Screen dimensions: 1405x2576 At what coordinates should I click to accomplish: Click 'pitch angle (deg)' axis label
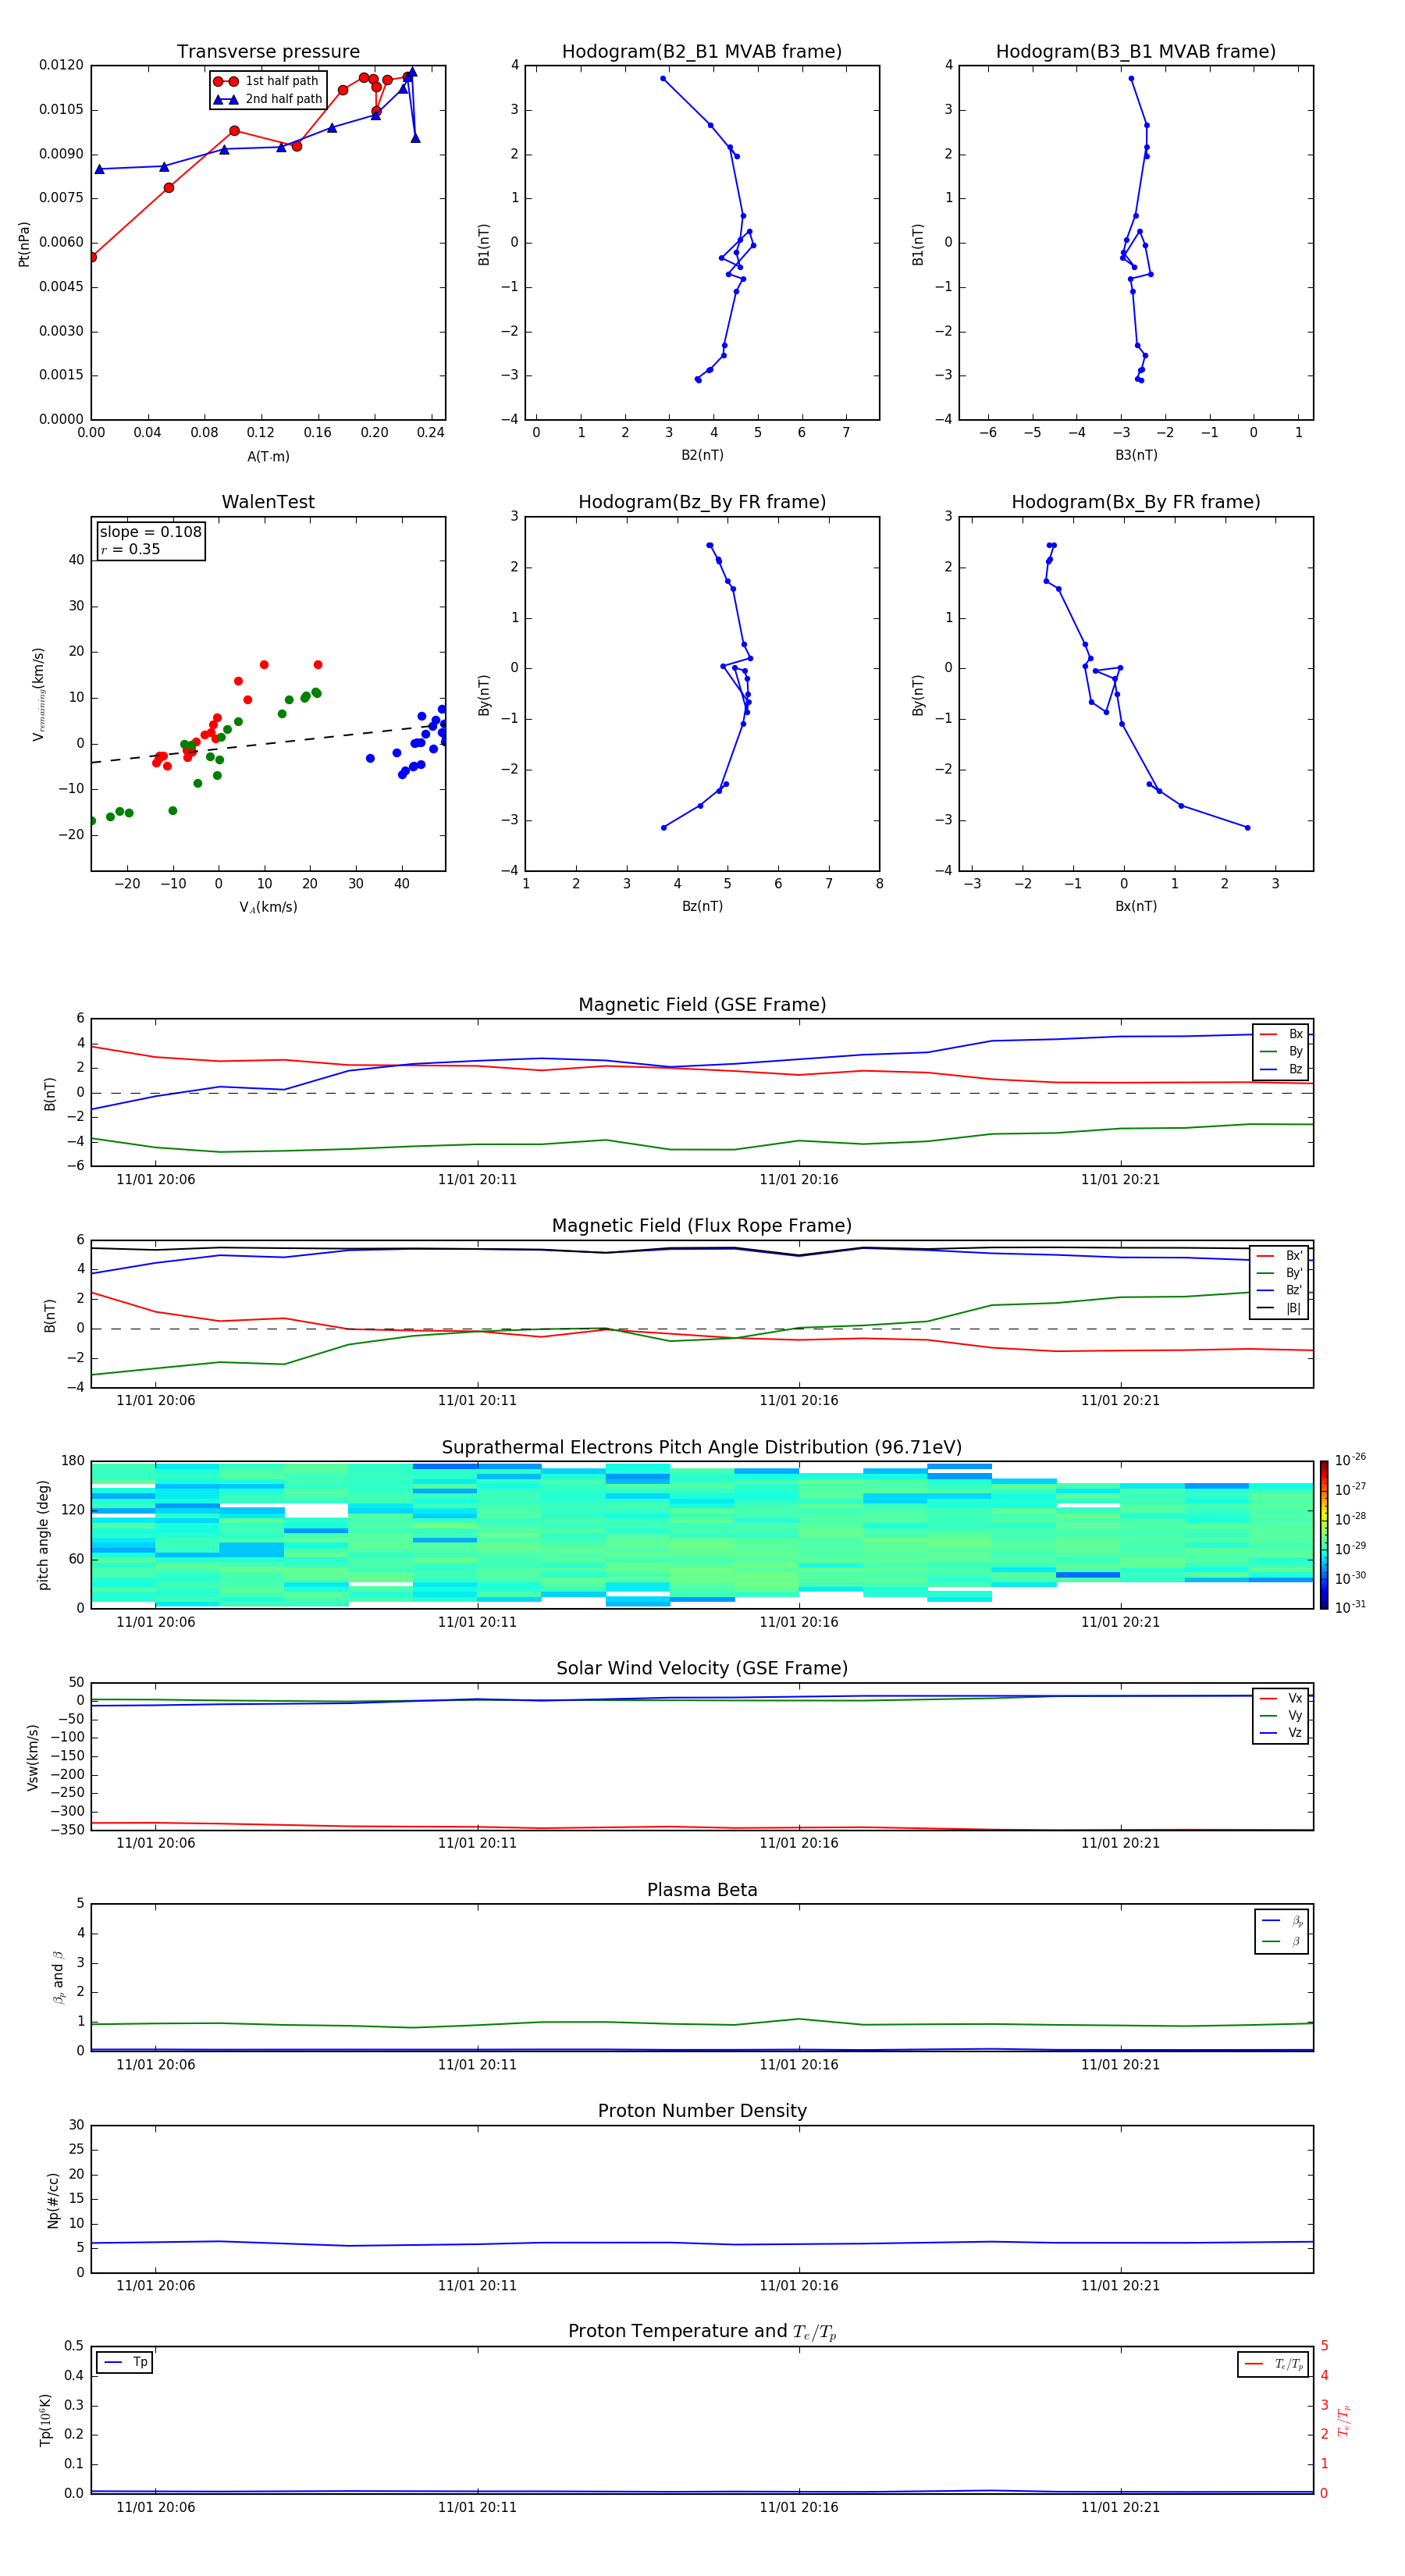[x=44, y=1535]
